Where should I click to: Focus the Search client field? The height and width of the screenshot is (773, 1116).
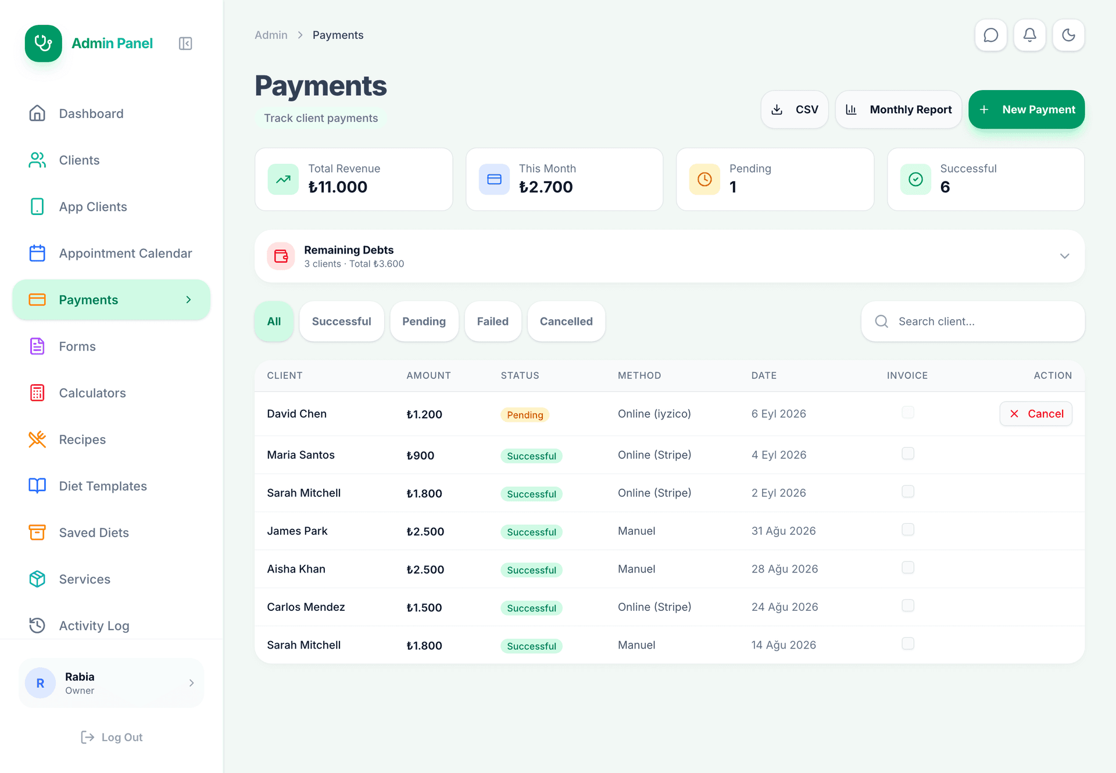[972, 321]
